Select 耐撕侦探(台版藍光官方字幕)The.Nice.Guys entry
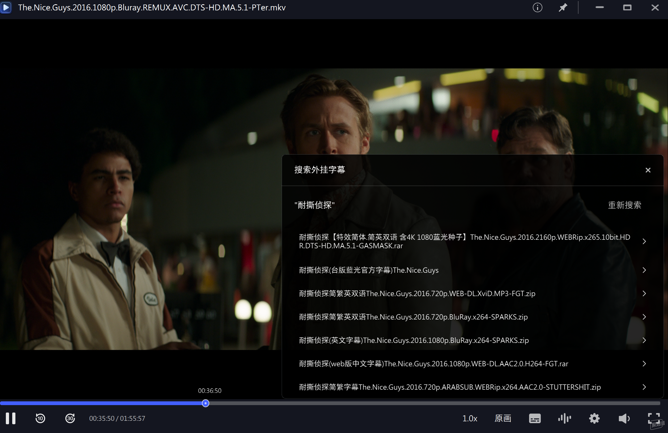Screen dimensions: 668x433 point(368,270)
